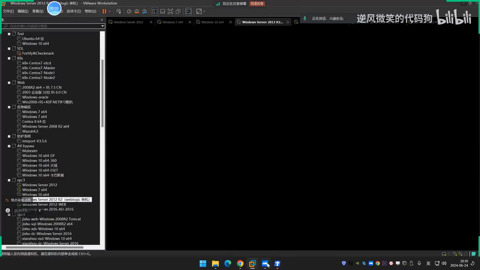The width and height of the screenshot is (480, 270).
Task: Click the VM icon beside Mobexler
Action: click(x=19, y=151)
